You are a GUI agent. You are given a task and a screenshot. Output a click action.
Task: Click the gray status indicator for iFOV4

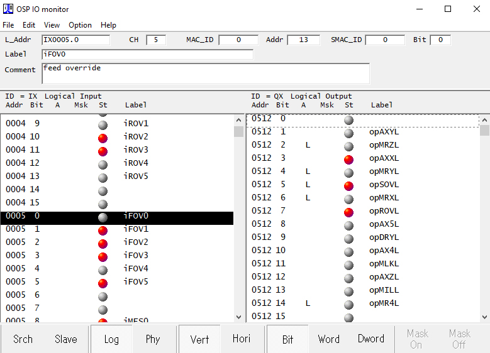(x=103, y=269)
